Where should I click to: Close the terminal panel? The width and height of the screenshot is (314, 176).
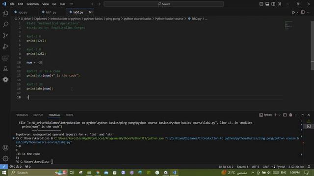[x=309, y=115]
